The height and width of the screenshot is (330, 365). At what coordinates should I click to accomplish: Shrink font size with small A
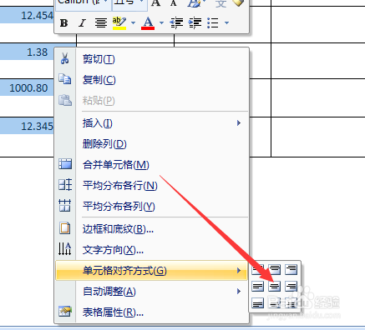point(173,3)
